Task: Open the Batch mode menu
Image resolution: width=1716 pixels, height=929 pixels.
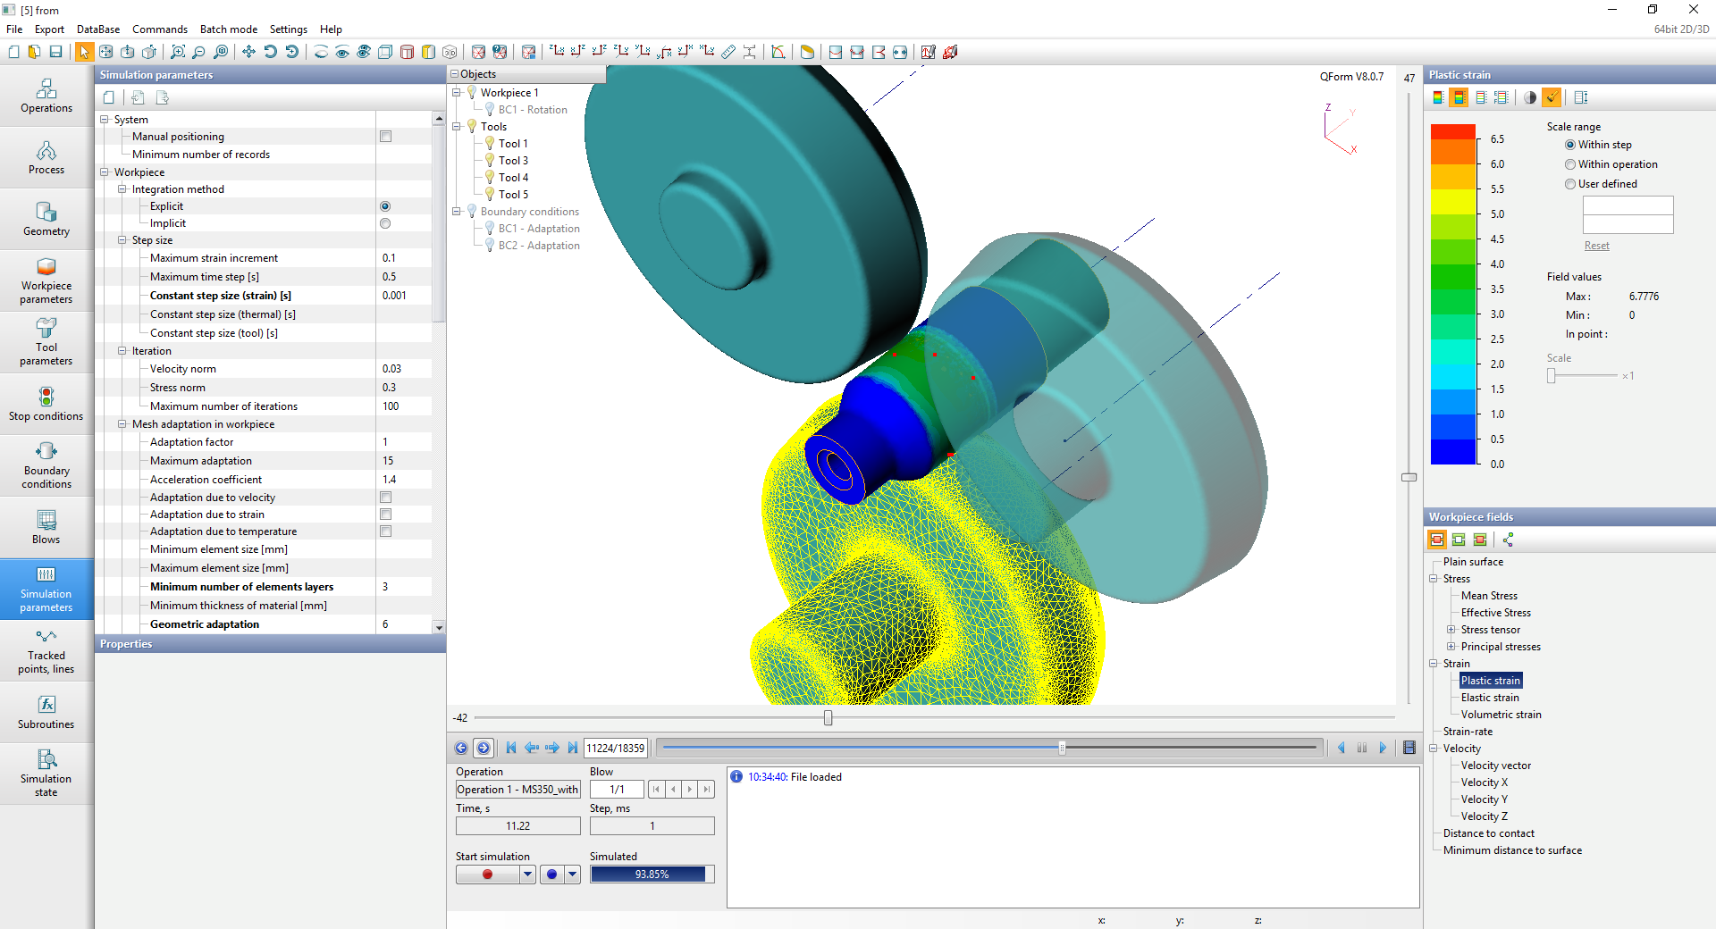Action: pos(229,29)
